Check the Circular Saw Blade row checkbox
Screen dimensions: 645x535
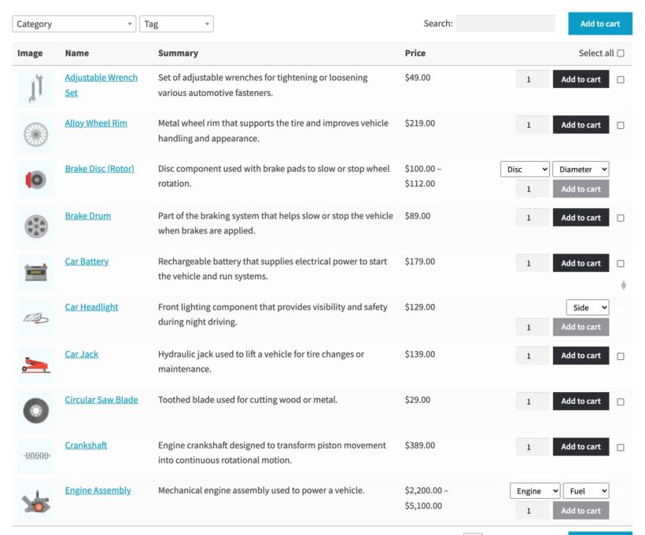pos(621,402)
